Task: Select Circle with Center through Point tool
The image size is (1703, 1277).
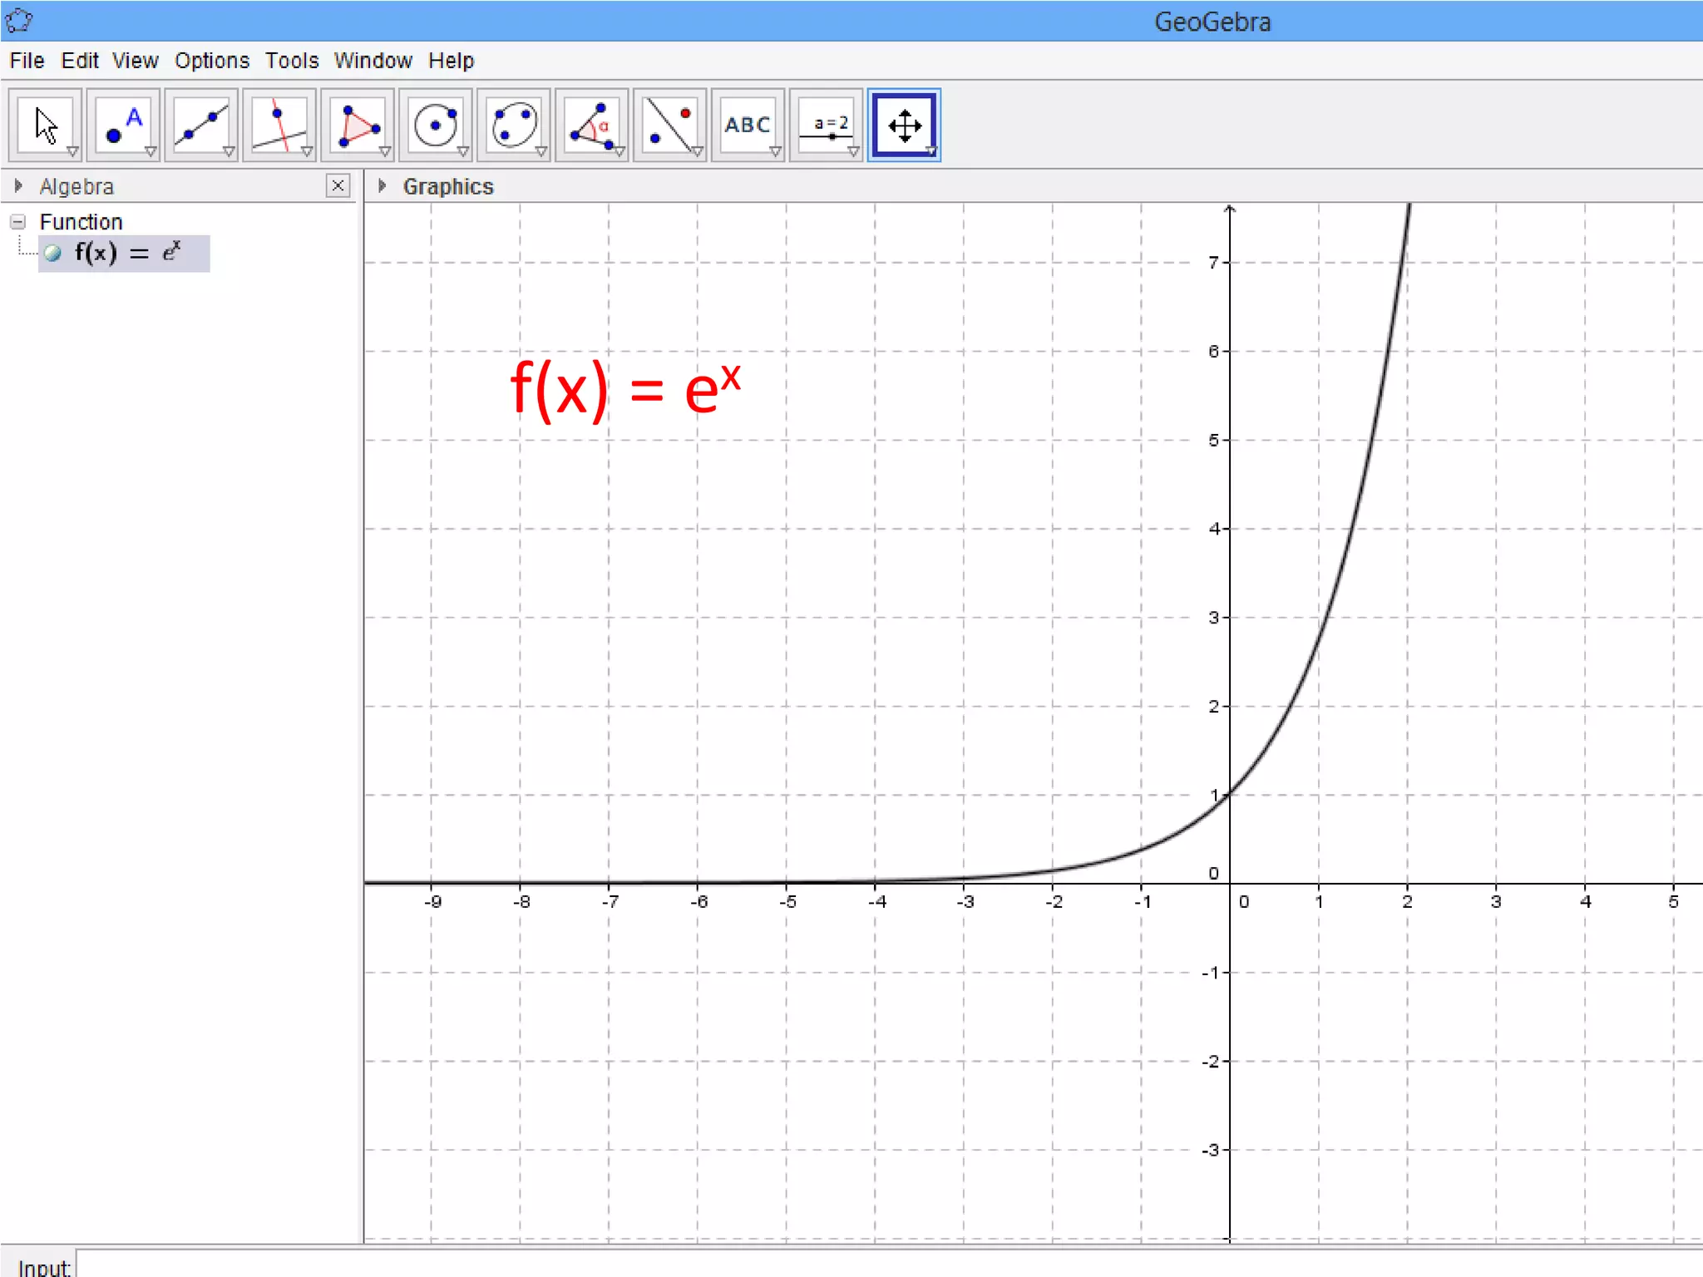Action: coord(436,125)
